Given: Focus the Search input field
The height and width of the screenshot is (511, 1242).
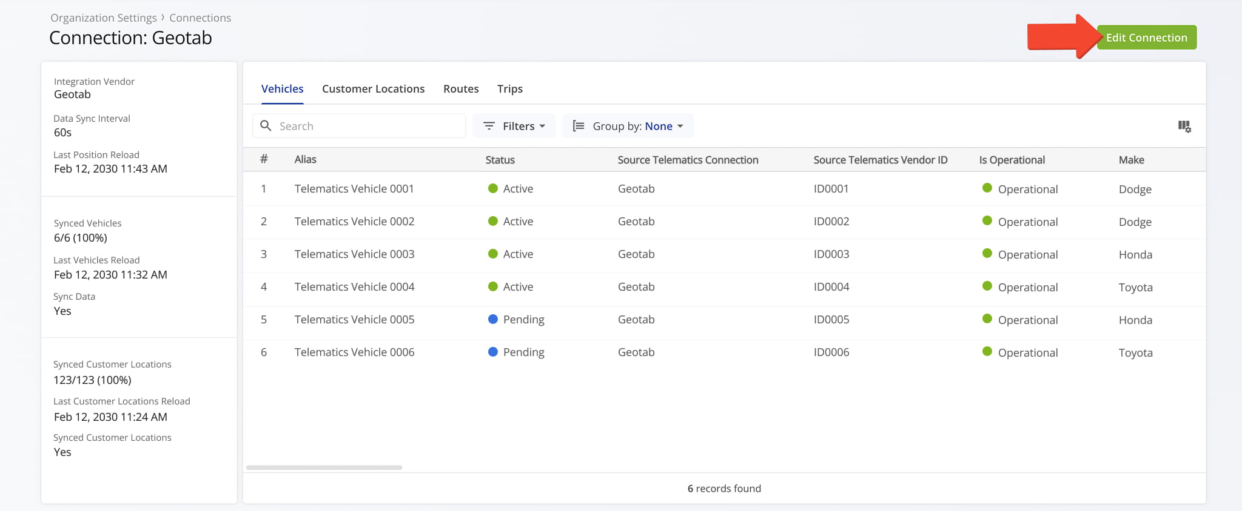Looking at the screenshot, I should (x=359, y=126).
